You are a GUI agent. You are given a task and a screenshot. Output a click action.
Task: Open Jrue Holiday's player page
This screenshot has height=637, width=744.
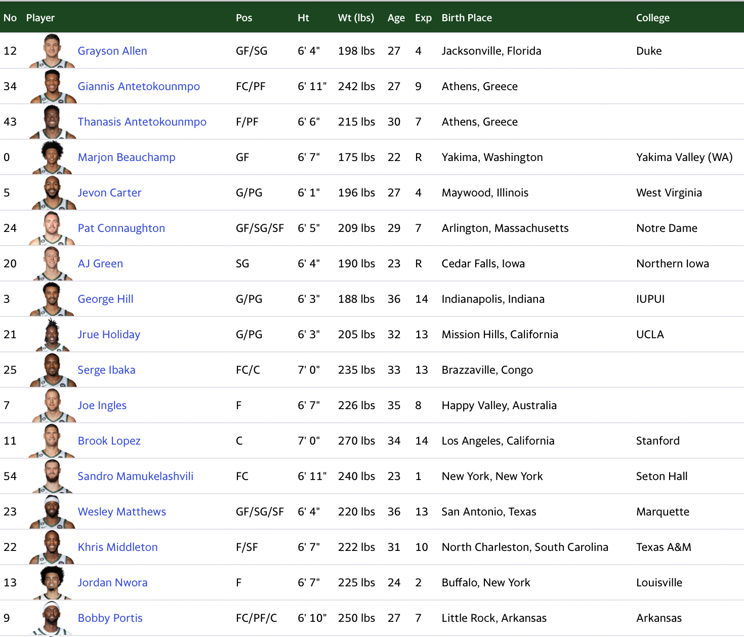point(109,334)
